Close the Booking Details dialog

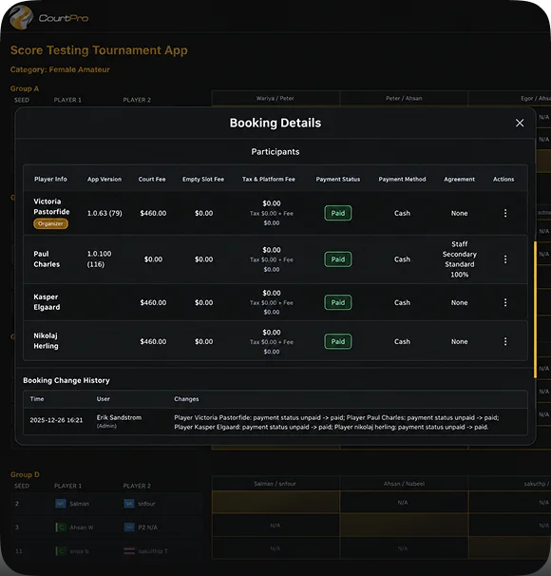tap(520, 123)
